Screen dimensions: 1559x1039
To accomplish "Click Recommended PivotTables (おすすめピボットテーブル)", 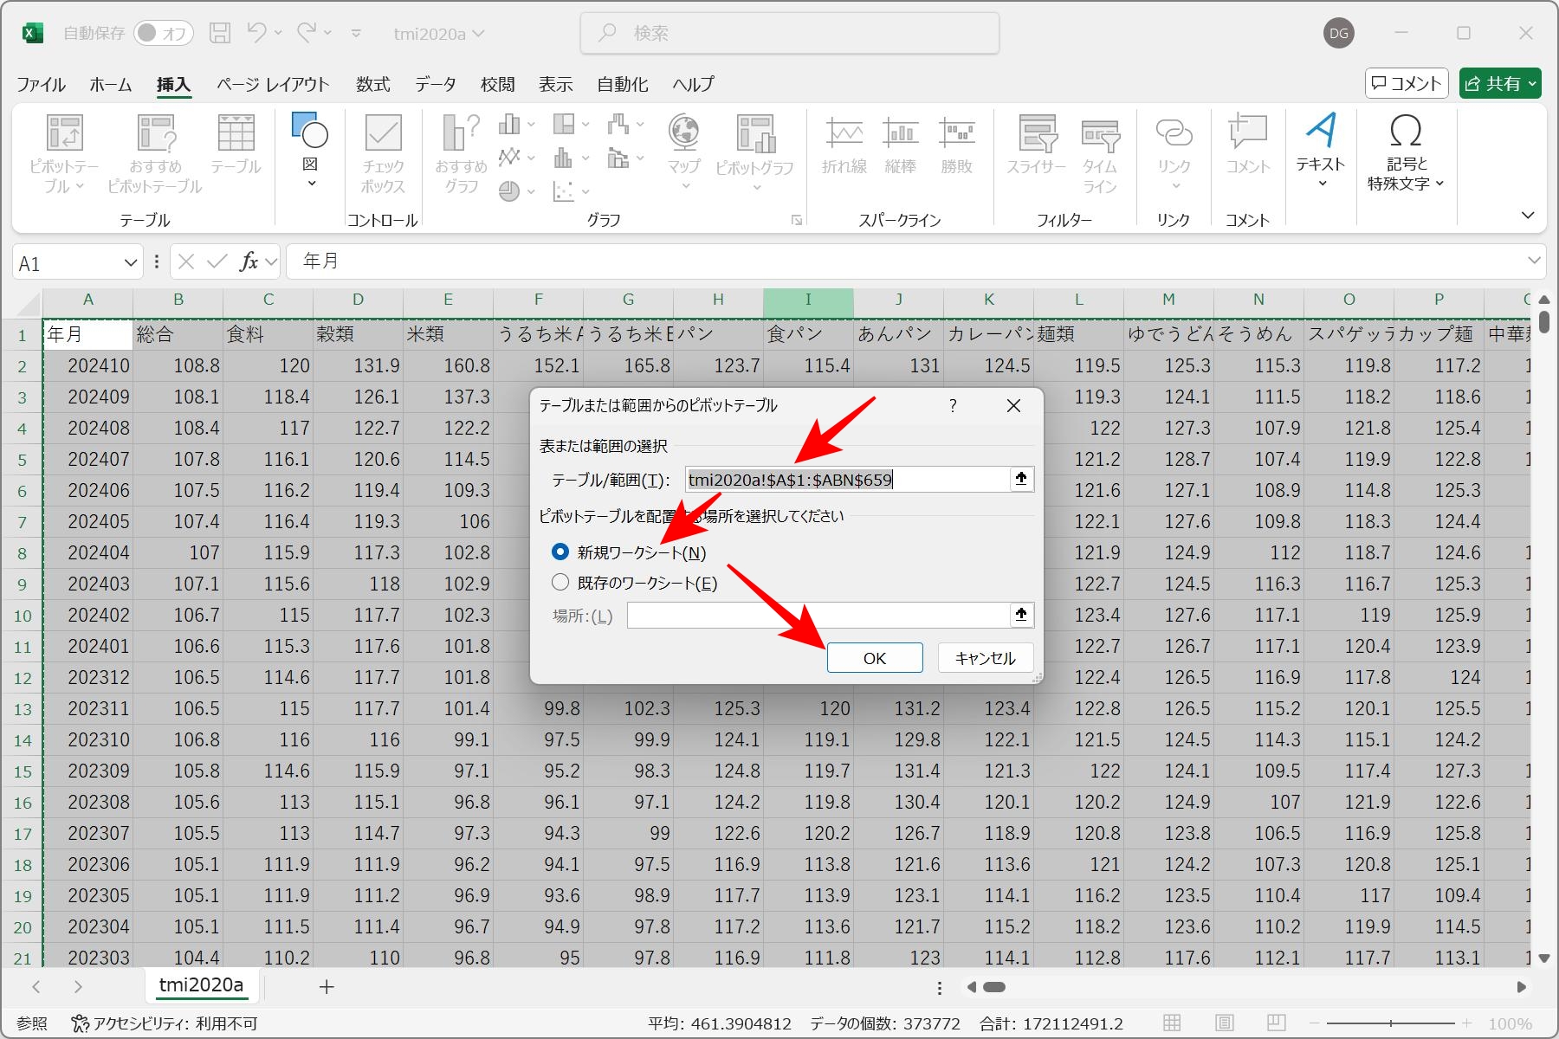I will point(155,153).
